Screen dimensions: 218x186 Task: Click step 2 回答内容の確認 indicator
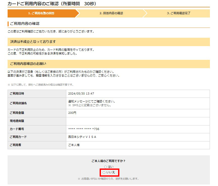pyautogui.click(x=110, y=13)
